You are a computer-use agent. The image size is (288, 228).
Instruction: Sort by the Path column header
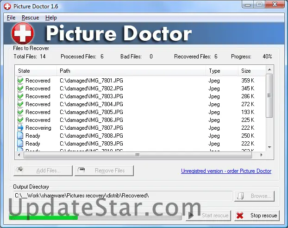tap(131, 71)
